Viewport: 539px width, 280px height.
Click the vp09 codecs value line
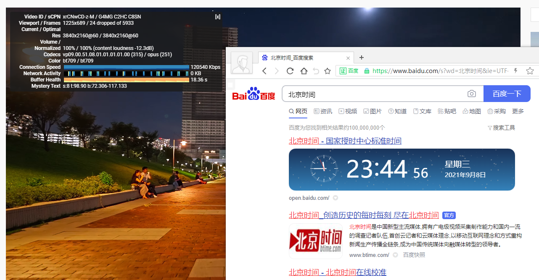pos(117,55)
